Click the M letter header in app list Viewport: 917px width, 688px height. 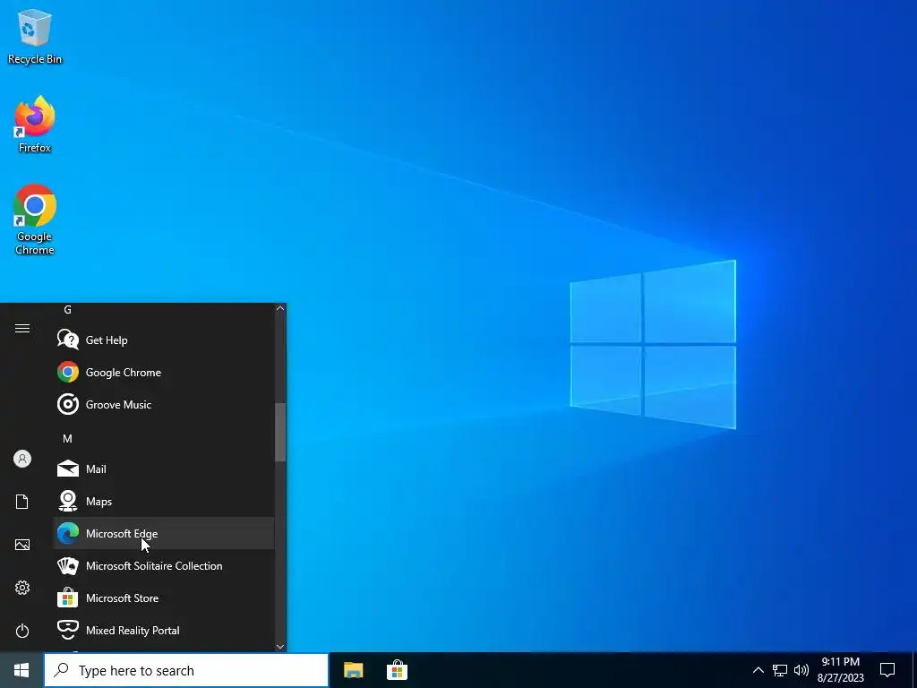pyautogui.click(x=67, y=438)
